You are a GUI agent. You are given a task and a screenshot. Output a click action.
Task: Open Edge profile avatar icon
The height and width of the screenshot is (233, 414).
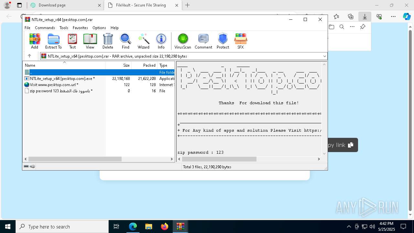[7, 5]
